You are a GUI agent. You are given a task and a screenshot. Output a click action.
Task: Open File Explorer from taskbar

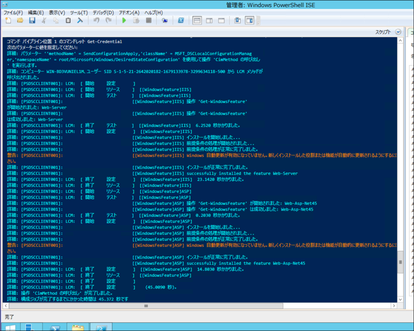pyautogui.click(x=78, y=327)
